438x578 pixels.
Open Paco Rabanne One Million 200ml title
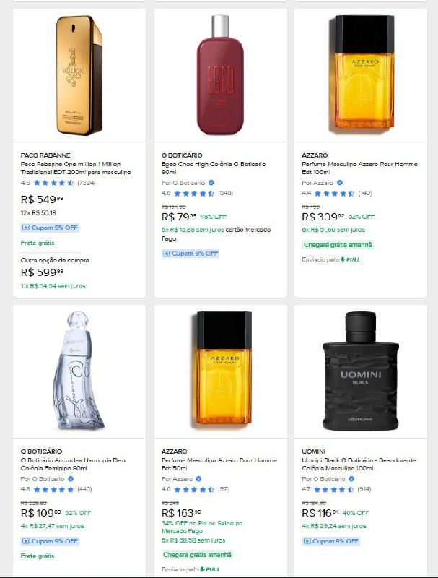76,168
